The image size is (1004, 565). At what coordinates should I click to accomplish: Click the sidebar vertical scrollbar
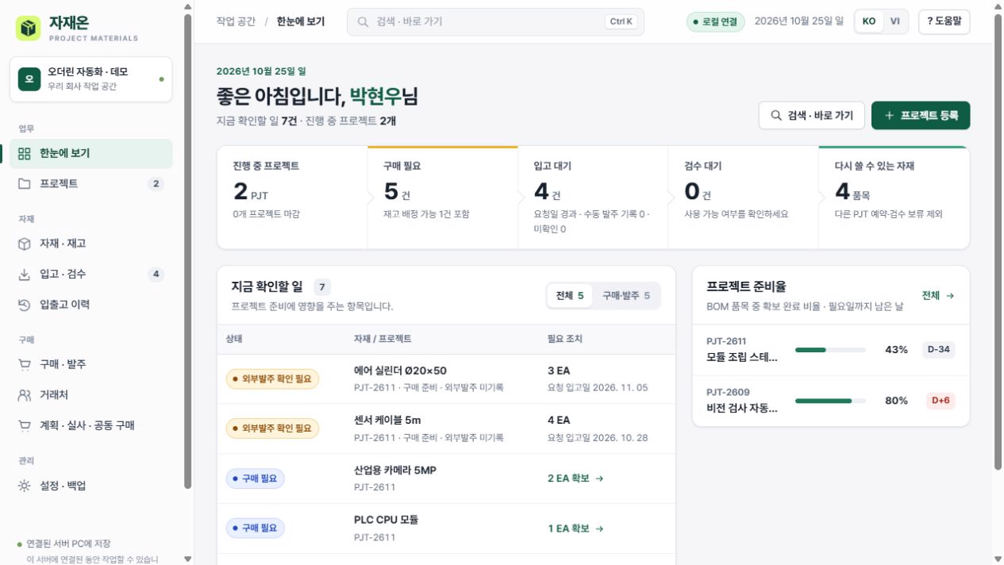(187, 250)
